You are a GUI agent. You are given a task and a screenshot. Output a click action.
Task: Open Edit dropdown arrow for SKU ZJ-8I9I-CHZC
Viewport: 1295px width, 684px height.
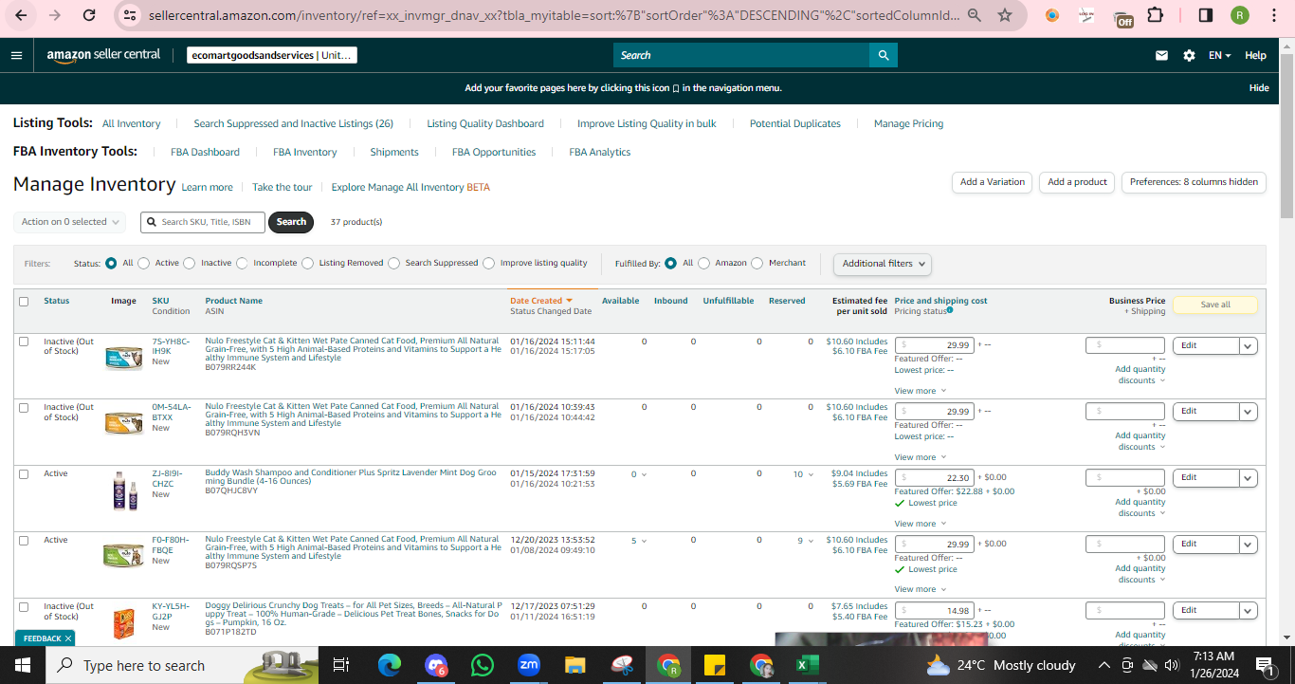coord(1249,478)
